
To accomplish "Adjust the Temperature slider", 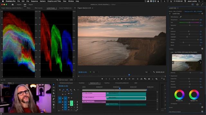I will coord(189,20).
